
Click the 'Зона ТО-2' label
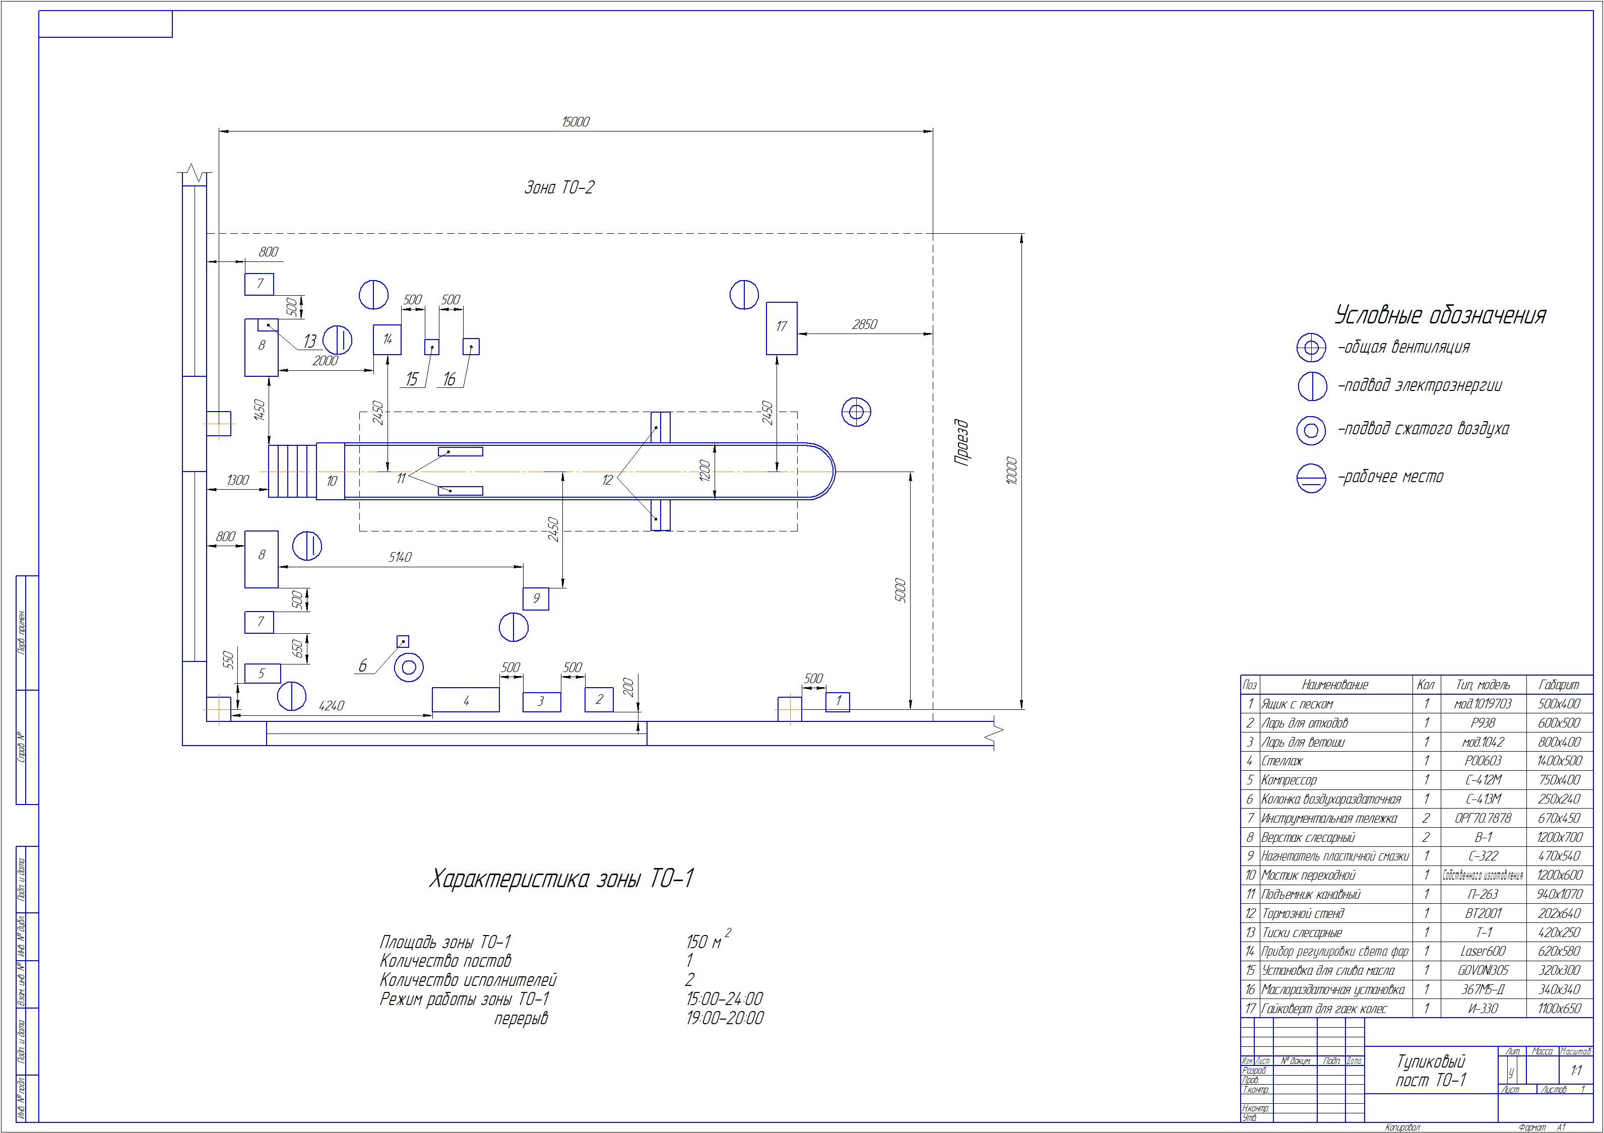[559, 188]
